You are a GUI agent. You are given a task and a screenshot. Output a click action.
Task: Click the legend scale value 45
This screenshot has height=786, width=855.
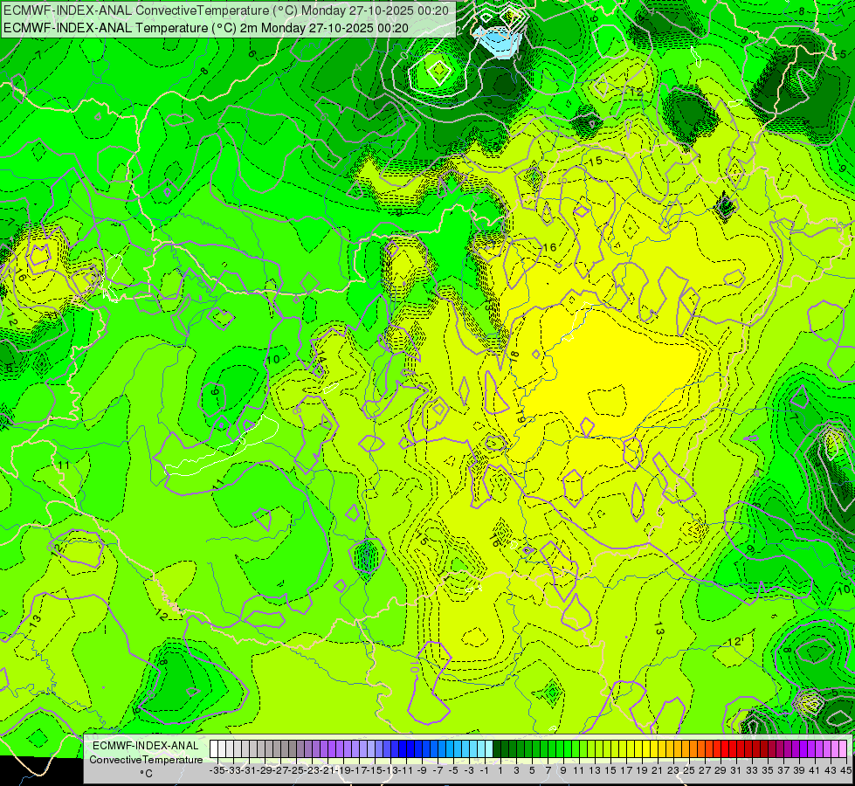845,770
